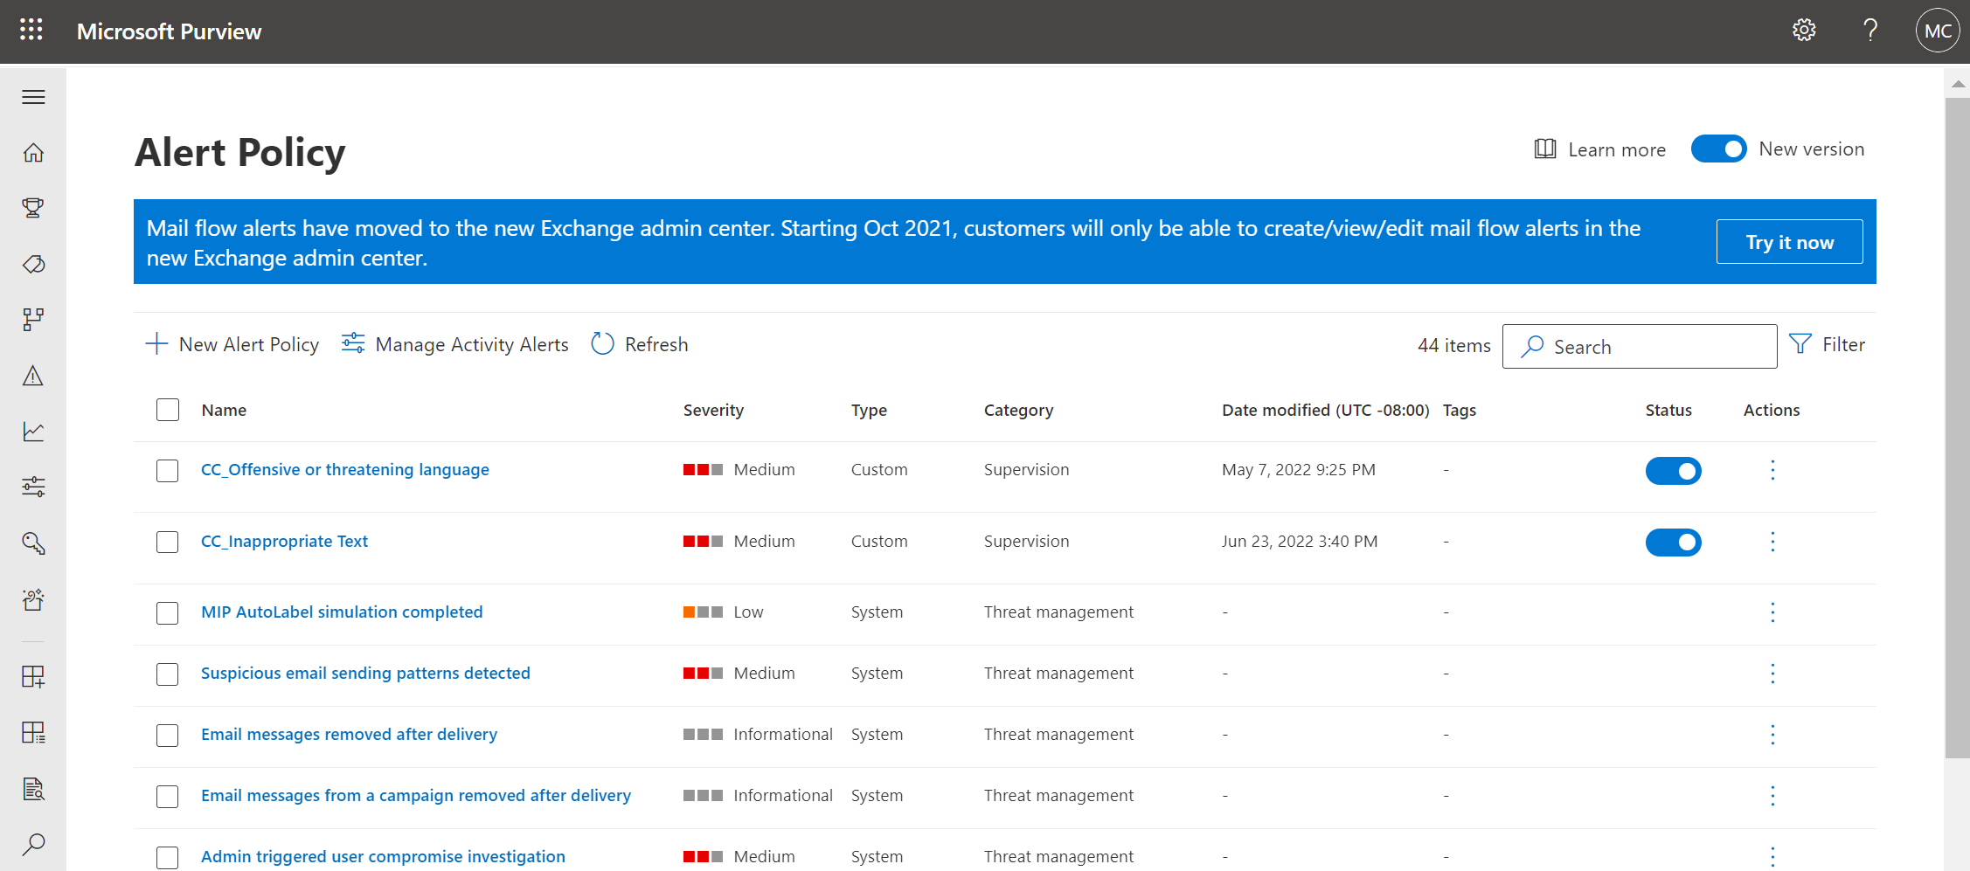Toggle the New version switch
1970x871 pixels.
[1718, 149]
